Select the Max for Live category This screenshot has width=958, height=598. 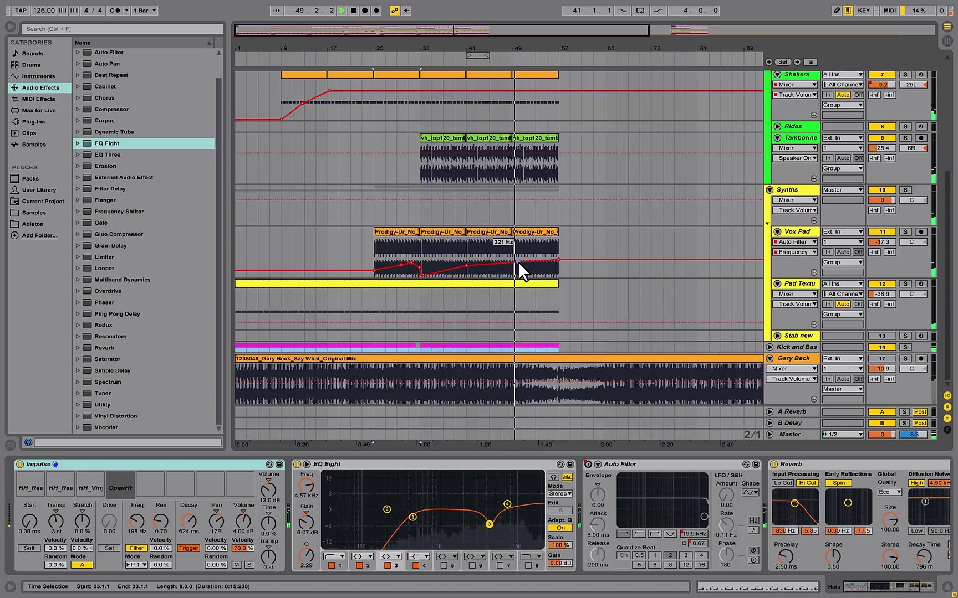coord(39,110)
